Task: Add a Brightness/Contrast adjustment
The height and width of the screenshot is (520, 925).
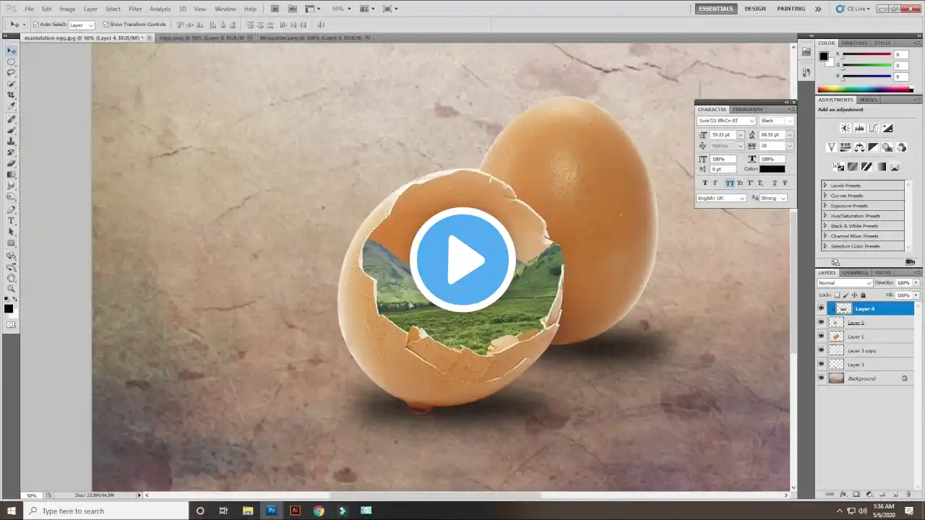Action: coord(845,129)
